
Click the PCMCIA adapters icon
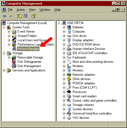pos(69,83)
